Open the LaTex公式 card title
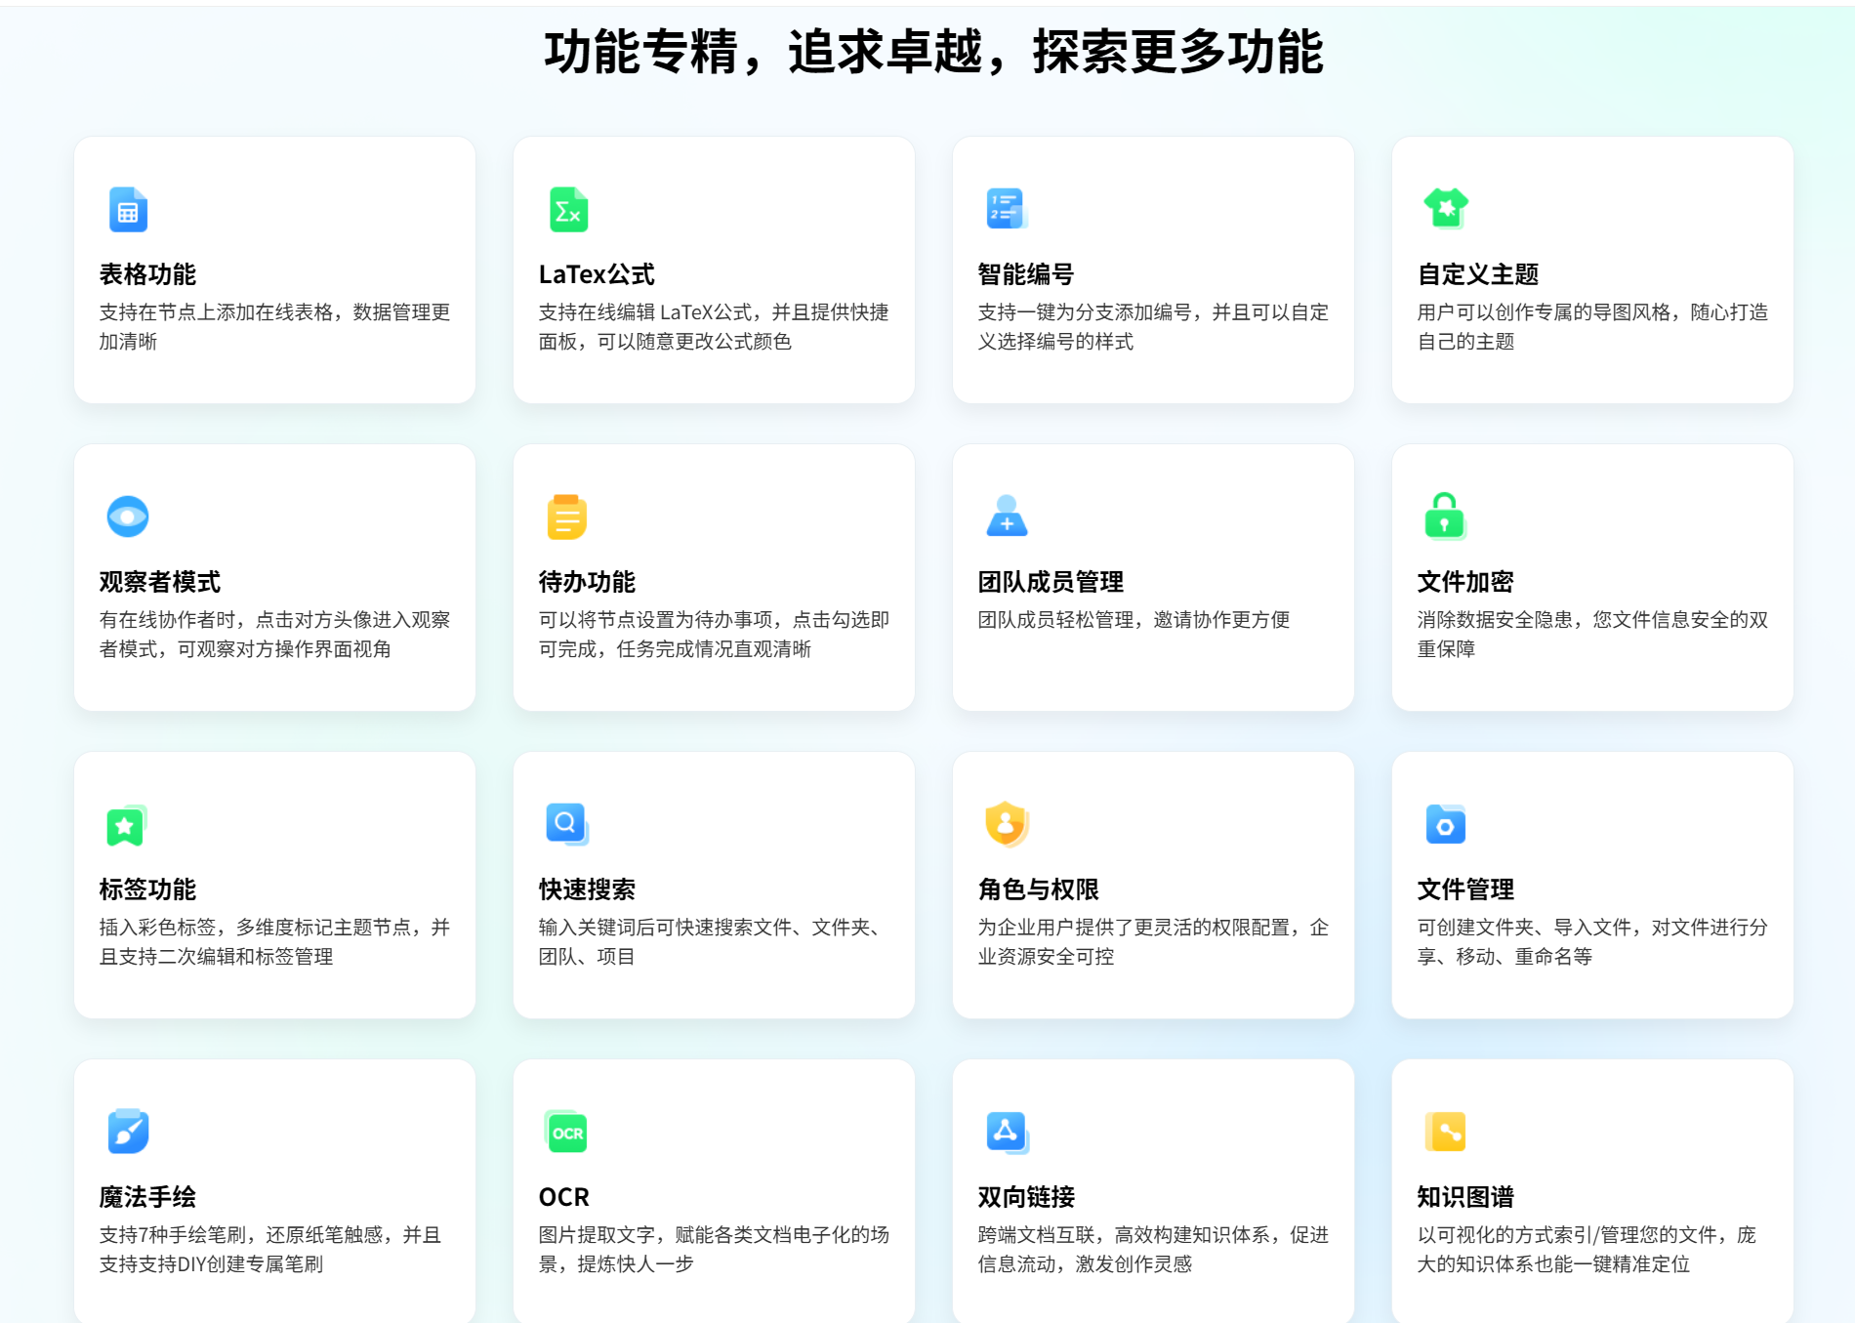1855x1323 pixels. pos(597,274)
